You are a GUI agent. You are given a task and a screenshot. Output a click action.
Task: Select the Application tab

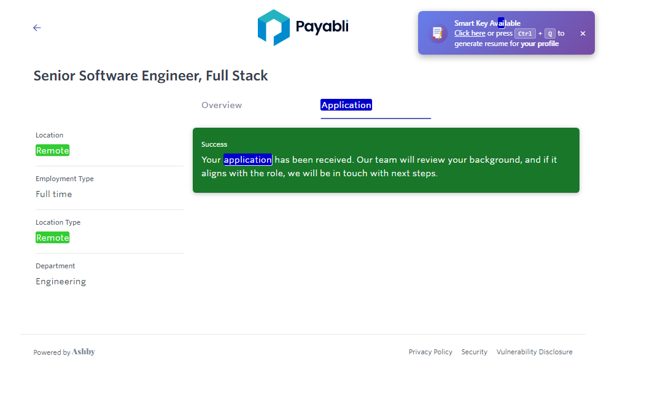coord(346,105)
